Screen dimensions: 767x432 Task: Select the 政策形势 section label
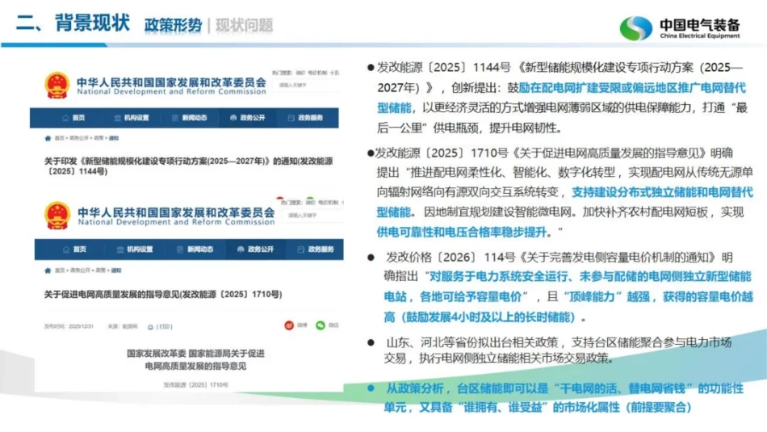pyautogui.click(x=173, y=25)
